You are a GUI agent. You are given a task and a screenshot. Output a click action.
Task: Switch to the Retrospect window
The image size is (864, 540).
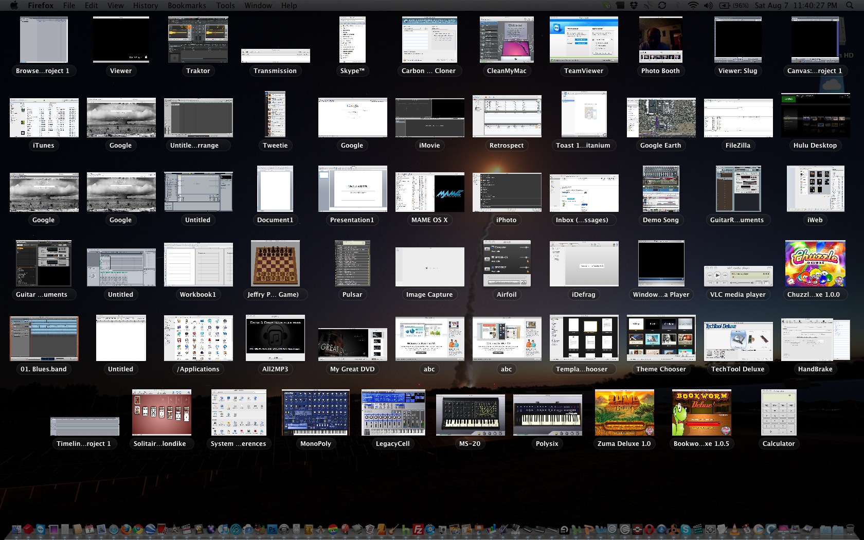point(507,116)
